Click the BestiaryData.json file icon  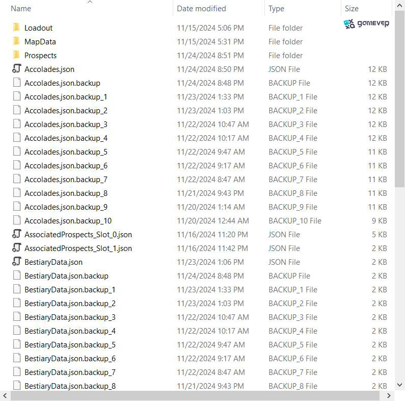pyautogui.click(x=16, y=262)
